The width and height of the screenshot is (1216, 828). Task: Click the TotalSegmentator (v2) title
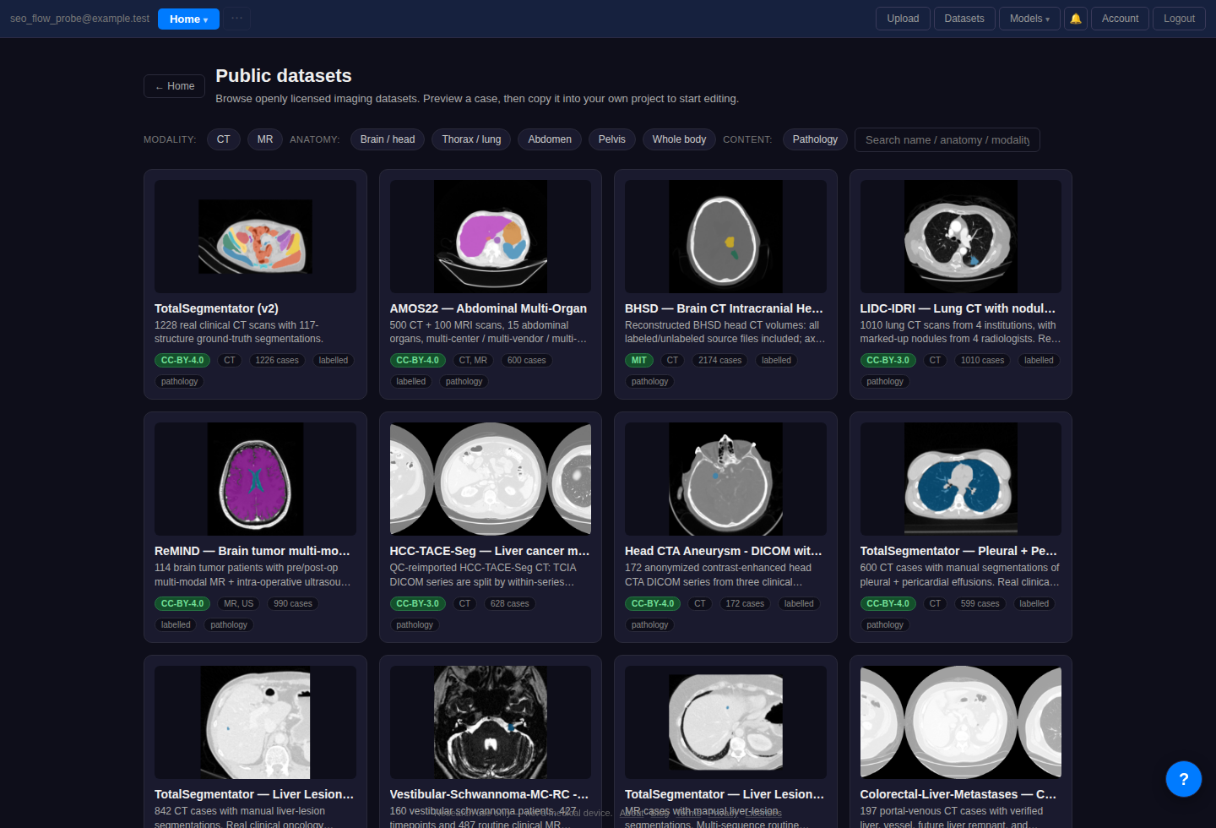[216, 308]
